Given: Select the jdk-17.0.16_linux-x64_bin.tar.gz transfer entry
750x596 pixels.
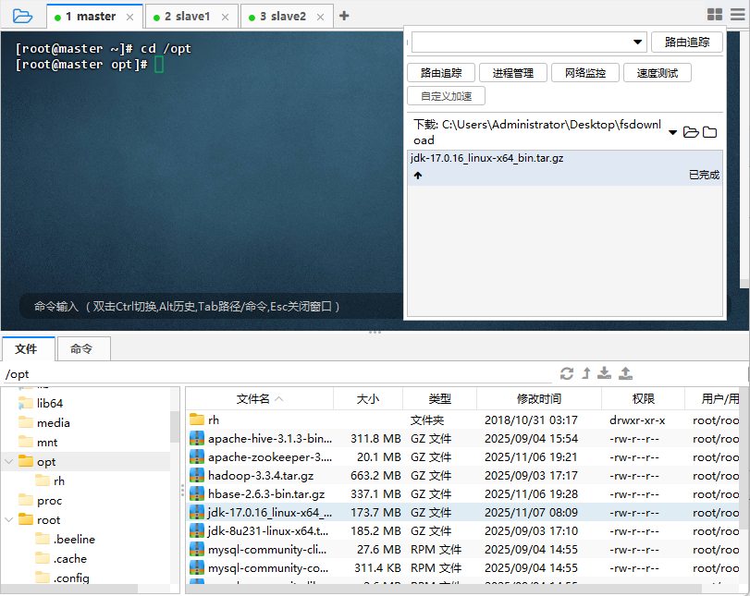Looking at the screenshot, I should (x=565, y=168).
